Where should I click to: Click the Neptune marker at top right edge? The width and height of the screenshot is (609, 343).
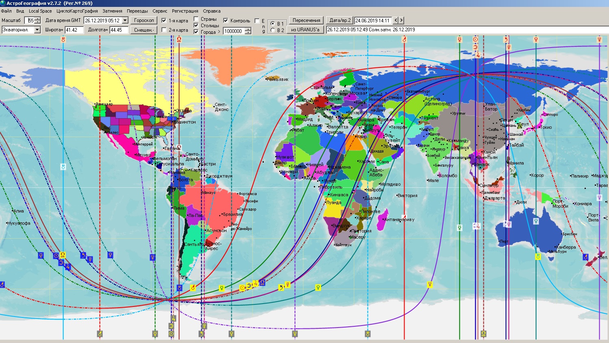point(599,39)
